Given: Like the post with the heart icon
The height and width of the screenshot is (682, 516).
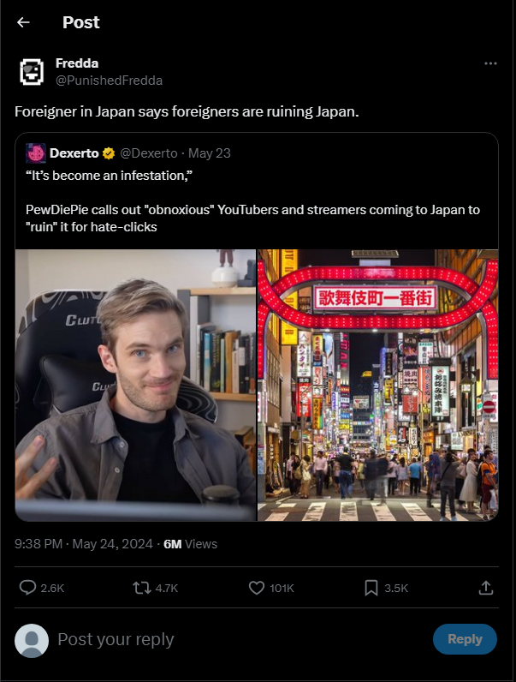Looking at the screenshot, I should point(256,588).
